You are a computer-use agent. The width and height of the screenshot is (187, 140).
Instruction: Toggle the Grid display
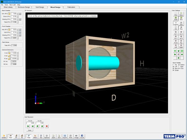181,23
